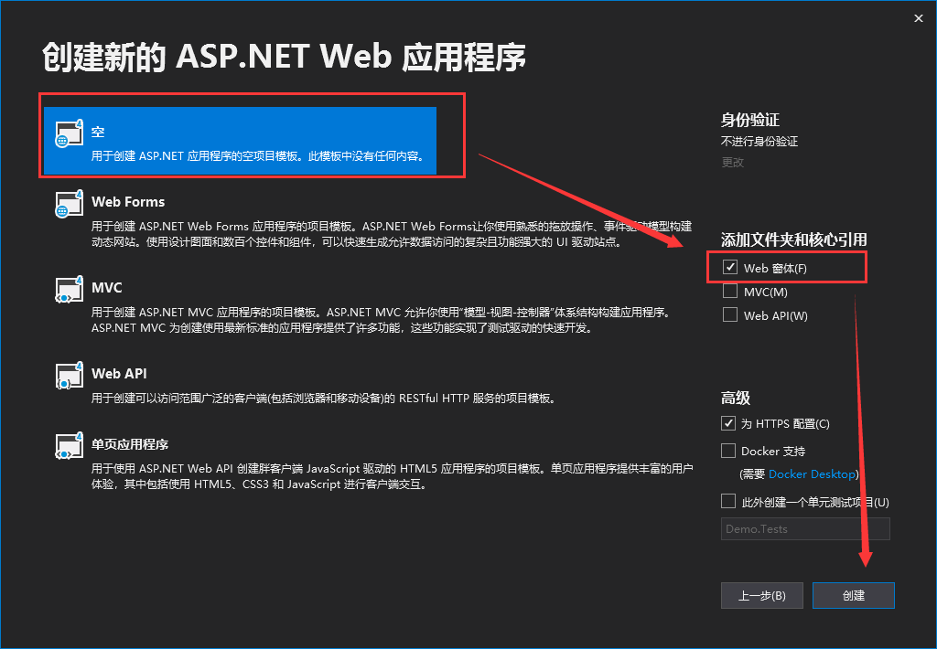
Task: Close the dialog with the X button
Action: [919, 18]
